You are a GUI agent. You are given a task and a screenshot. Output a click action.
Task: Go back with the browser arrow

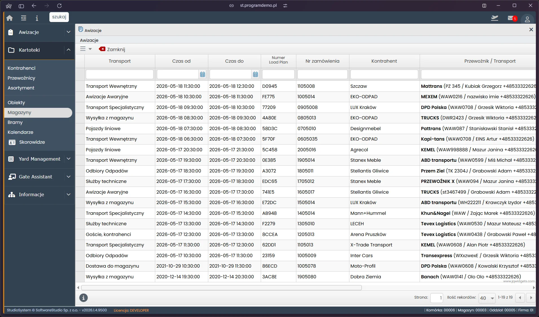click(34, 6)
